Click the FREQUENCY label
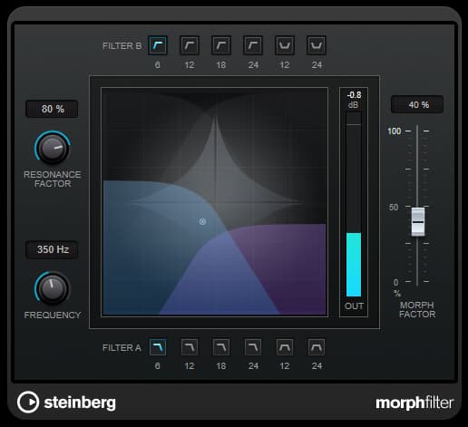The image size is (468, 427). coord(53,315)
